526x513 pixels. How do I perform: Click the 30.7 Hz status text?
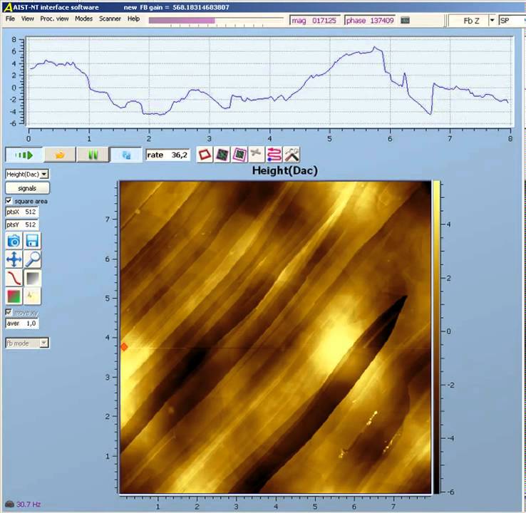point(29,504)
